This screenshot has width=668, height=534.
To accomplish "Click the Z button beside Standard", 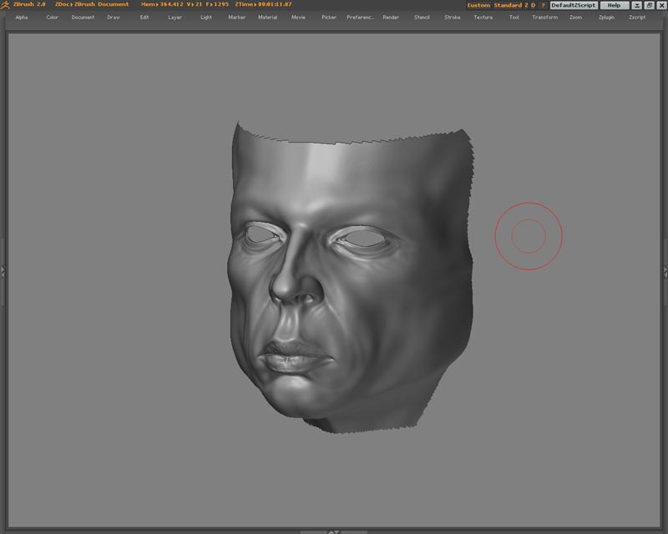I will 527,6.
